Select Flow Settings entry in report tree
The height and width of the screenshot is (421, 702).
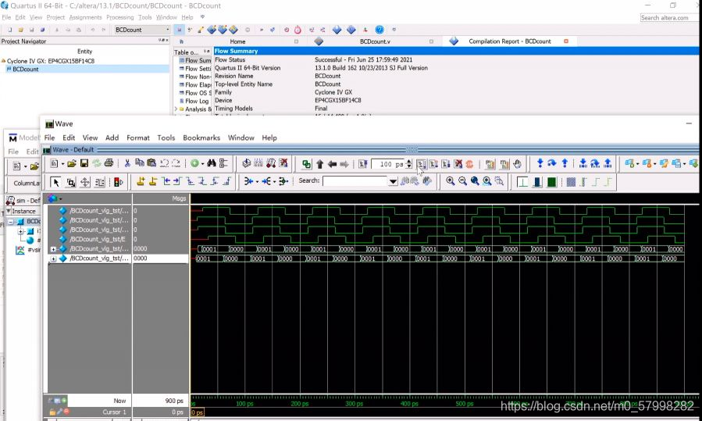point(198,69)
